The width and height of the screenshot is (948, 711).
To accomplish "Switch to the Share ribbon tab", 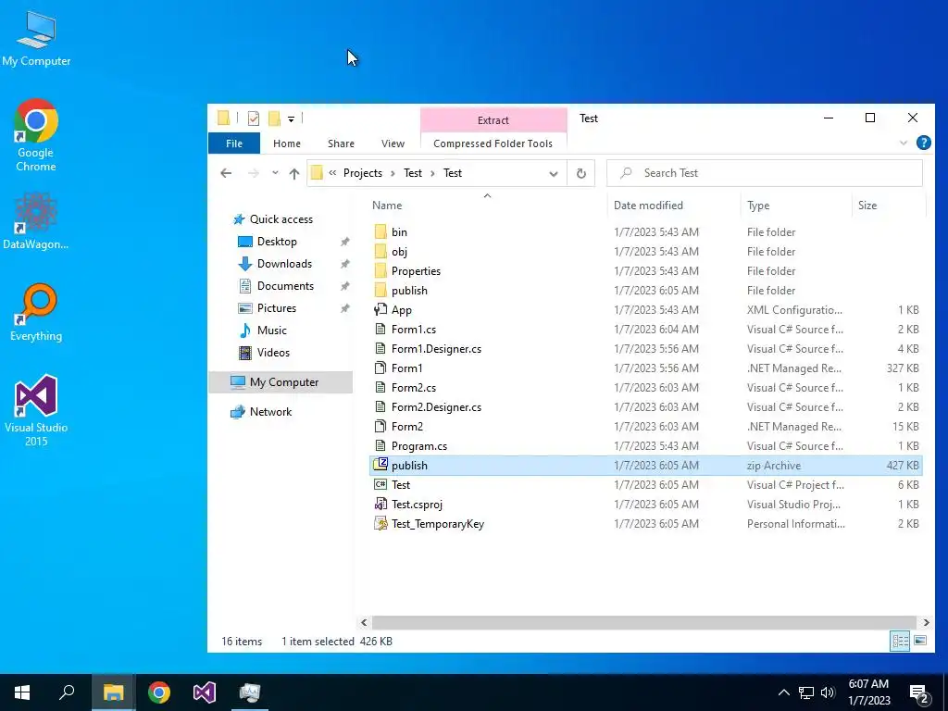I will click(x=341, y=143).
